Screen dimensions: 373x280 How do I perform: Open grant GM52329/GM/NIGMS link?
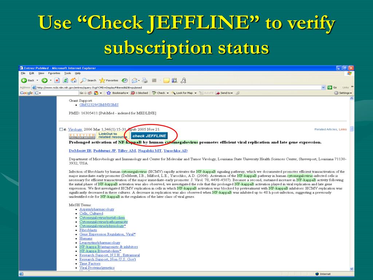point(99,105)
